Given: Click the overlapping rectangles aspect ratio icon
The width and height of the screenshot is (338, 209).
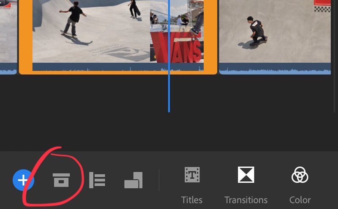Looking at the screenshot, I should 134,180.
